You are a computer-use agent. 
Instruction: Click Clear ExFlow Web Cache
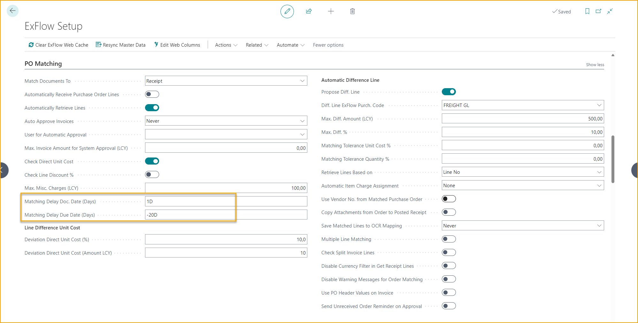58,45
